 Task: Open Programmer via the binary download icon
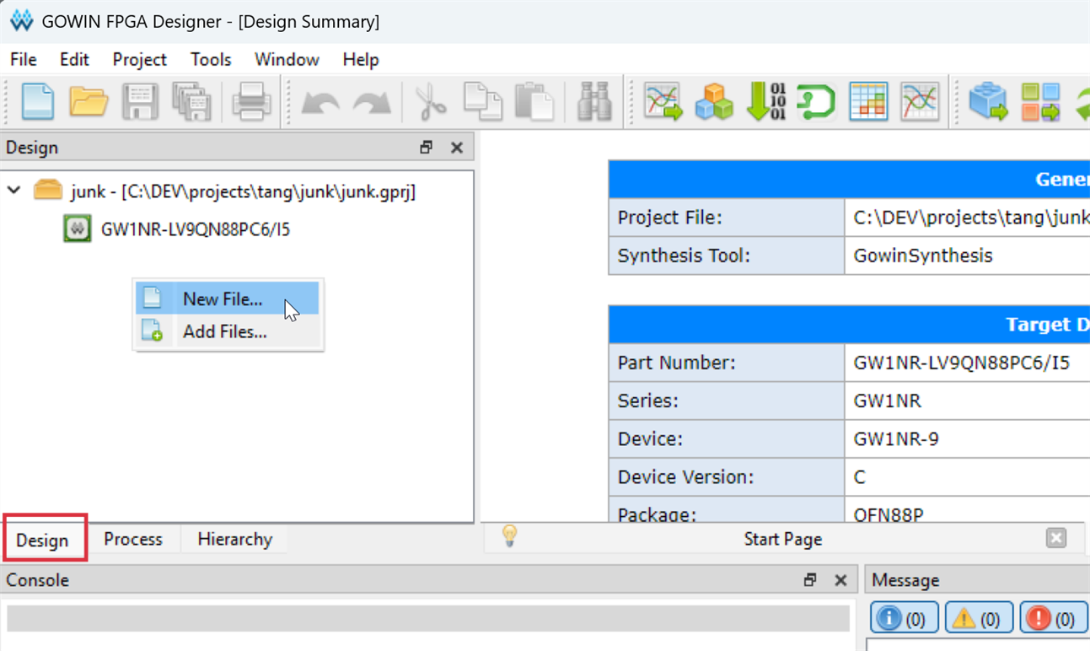point(766,101)
